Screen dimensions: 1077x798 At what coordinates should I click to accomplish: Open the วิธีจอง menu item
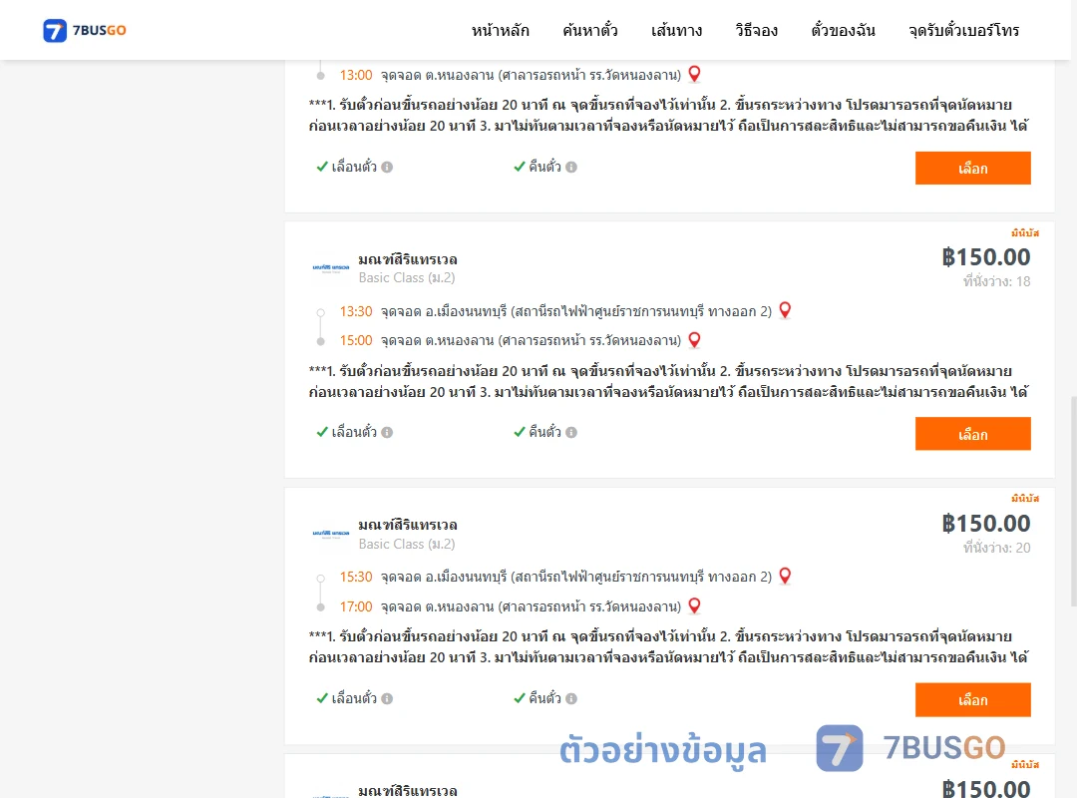756,30
